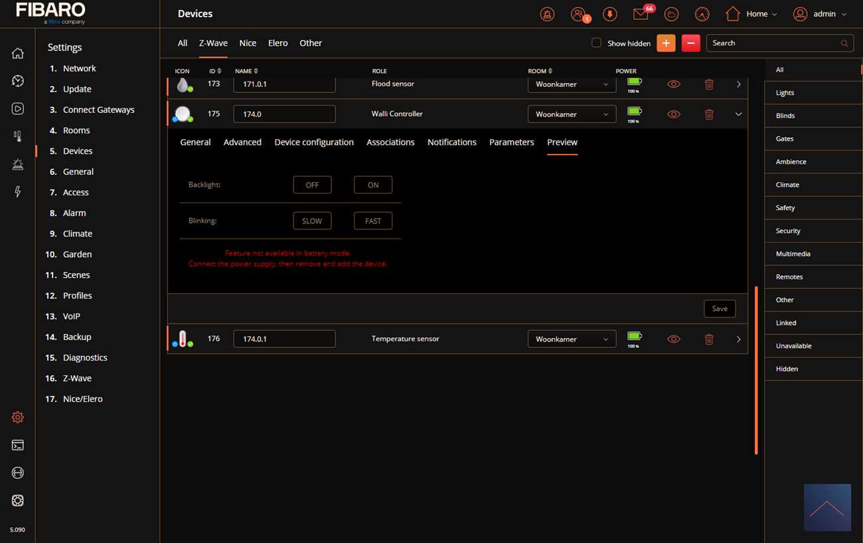Click the orange vertical scrollbar
Image resolution: width=863 pixels, height=543 pixels.
tap(756, 370)
